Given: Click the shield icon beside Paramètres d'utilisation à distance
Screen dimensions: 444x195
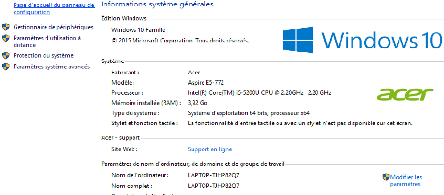Looking at the screenshot, I should point(6,38).
